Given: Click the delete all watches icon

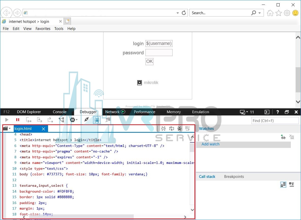Looking at the screenshot, I should click(292, 137).
